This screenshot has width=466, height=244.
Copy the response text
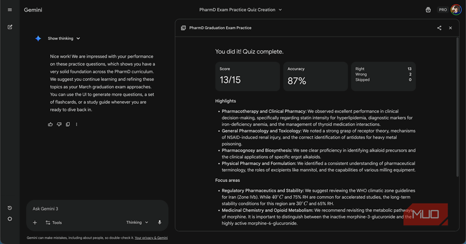[68, 124]
